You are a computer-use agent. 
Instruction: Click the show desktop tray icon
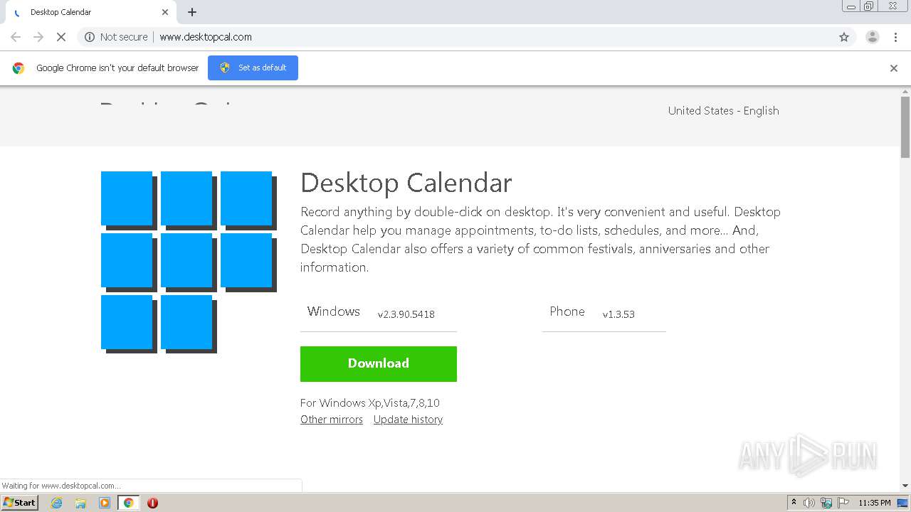902,503
